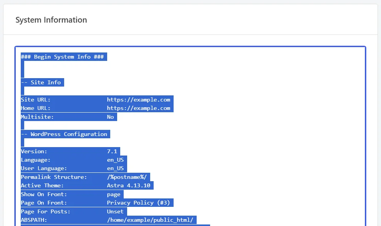Click the 'ABSPATH:' label
Viewport: 381px width, 226px height.
point(34,220)
